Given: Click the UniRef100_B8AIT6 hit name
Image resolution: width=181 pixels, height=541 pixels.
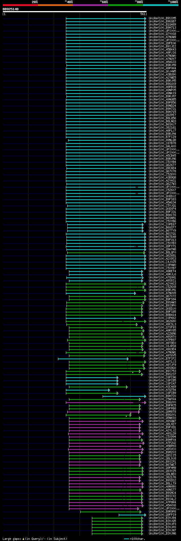Looking at the screenshot, I should (x=162, y=215).
